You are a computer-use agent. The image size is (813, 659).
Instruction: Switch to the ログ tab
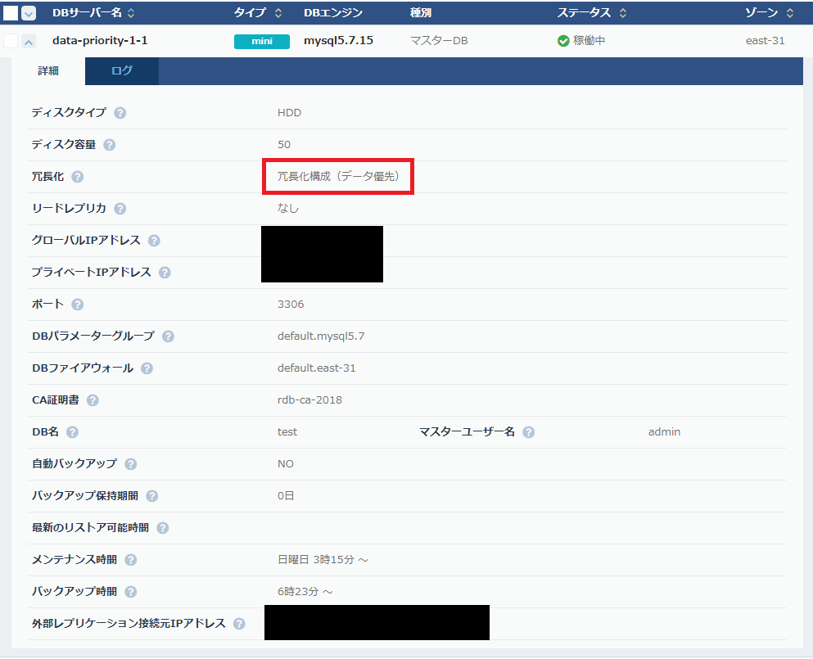click(x=122, y=71)
